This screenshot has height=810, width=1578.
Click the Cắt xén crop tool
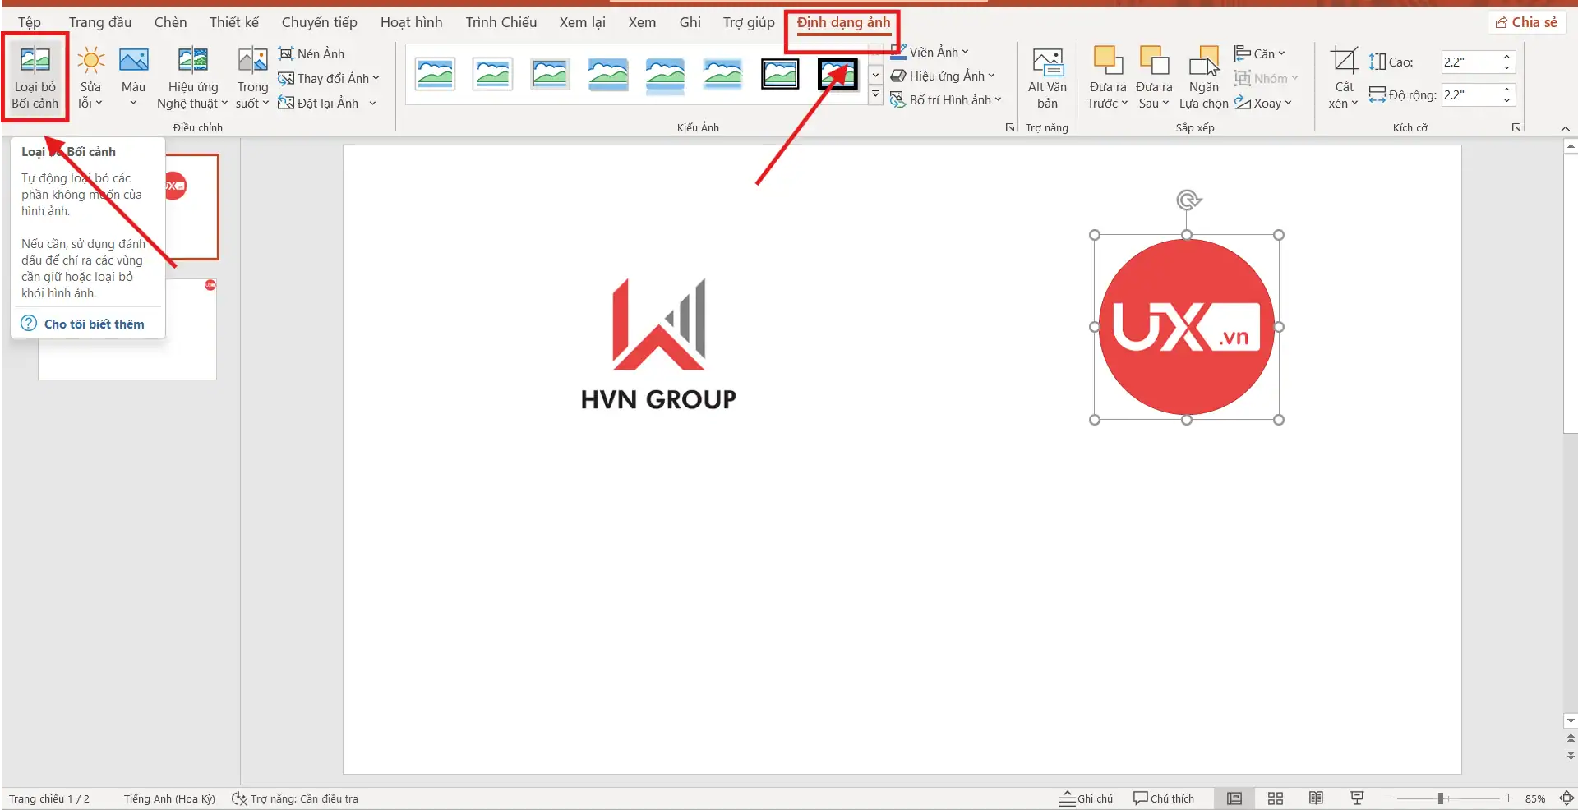click(1344, 78)
